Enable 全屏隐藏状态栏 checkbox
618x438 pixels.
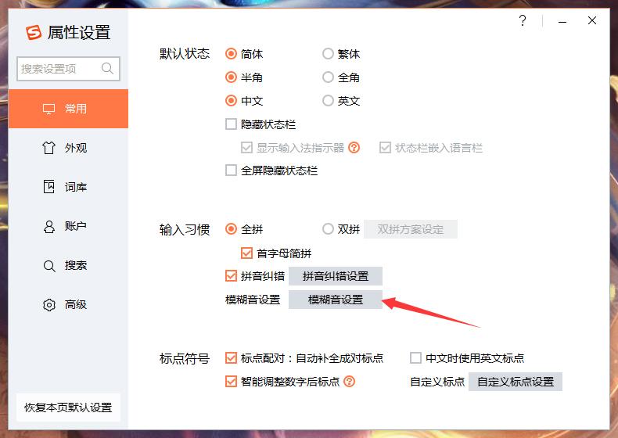(231, 171)
